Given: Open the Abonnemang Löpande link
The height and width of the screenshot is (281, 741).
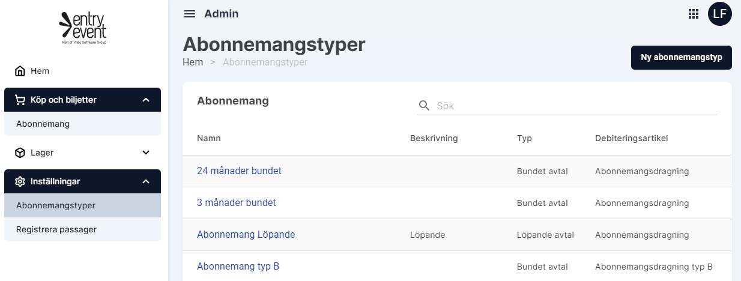Looking at the screenshot, I should pyautogui.click(x=246, y=235).
